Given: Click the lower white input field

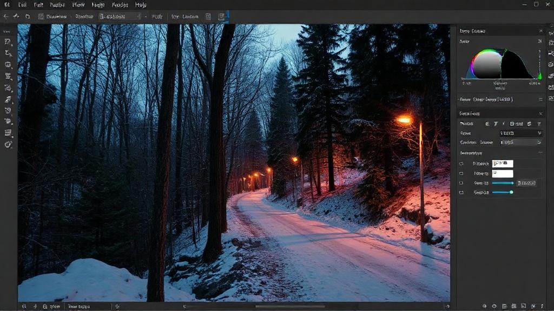Looking at the screenshot, I should coord(503,173).
